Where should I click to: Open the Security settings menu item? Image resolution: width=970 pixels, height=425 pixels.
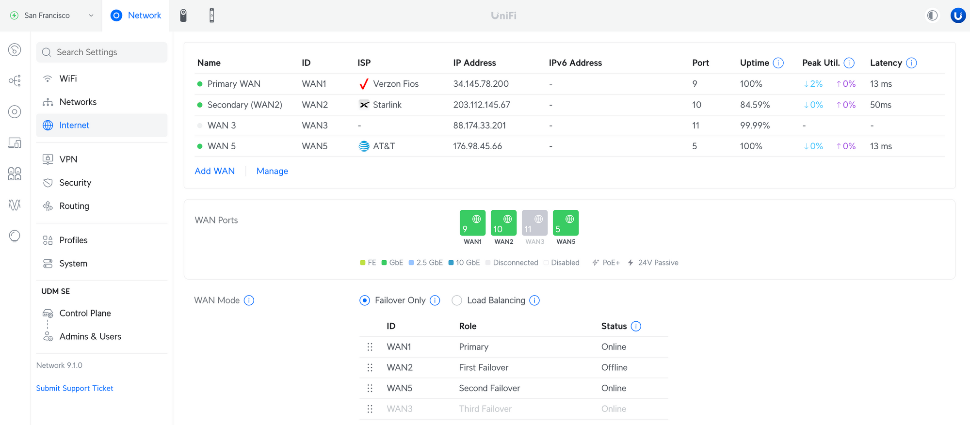click(x=75, y=183)
